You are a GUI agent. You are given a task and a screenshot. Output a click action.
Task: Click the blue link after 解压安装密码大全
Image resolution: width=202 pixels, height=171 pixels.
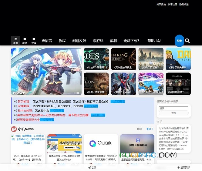[47, 120]
